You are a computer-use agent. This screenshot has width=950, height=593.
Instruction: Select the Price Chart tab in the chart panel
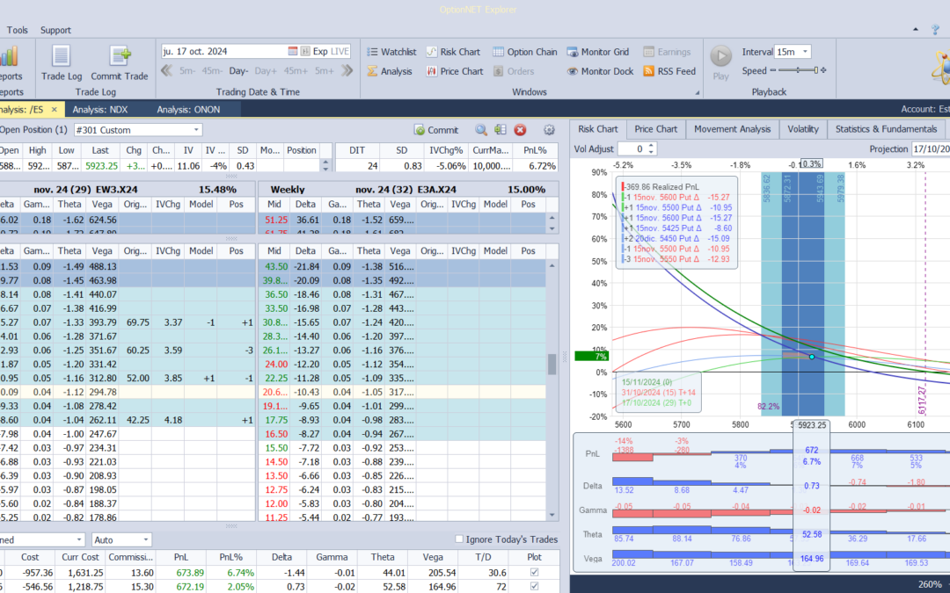tap(655, 129)
